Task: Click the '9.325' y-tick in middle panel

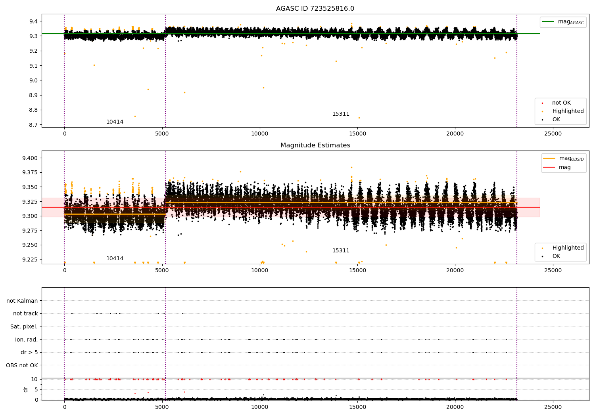Action: click(30, 202)
